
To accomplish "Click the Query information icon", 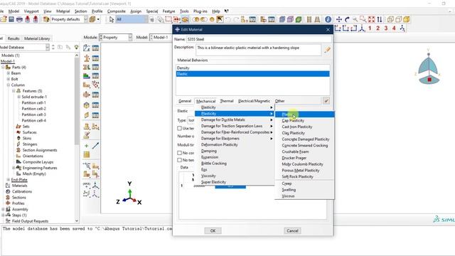I will (328, 19).
